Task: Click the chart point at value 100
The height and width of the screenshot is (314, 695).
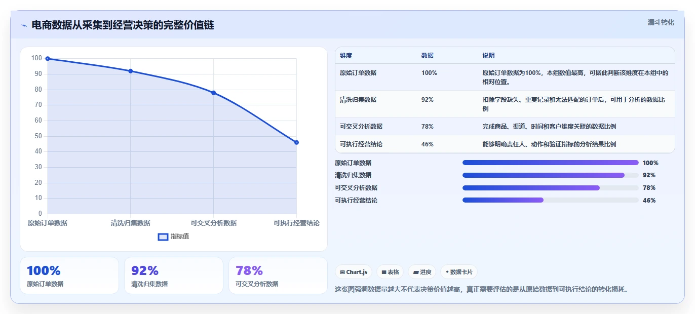Action: 48,59
